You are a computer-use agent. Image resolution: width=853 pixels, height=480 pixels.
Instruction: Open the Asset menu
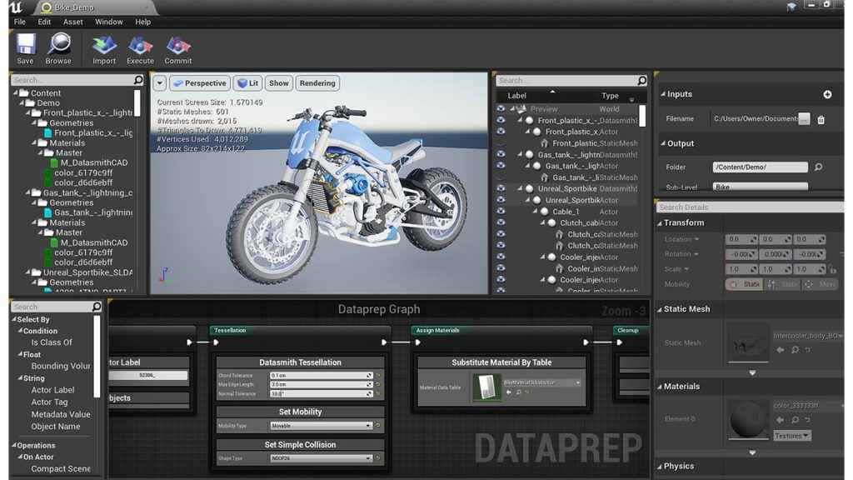click(x=73, y=22)
